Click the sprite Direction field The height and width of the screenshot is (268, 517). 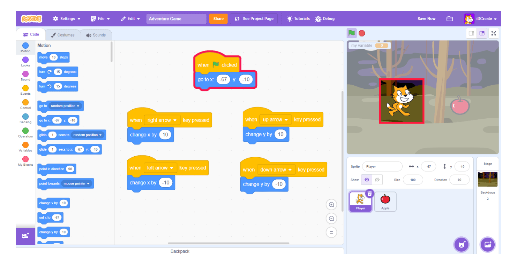click(459, 180)
